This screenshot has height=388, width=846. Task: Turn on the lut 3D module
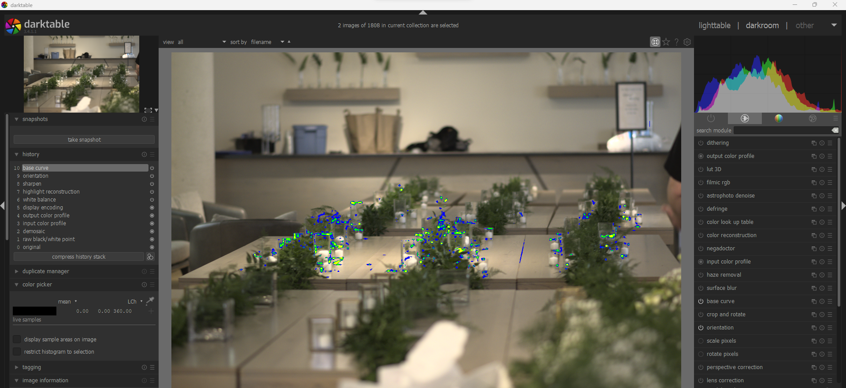pos(701,169)
